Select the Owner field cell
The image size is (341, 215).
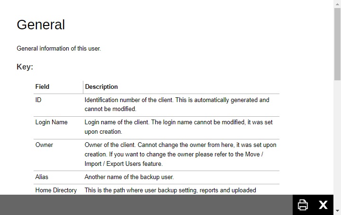pos(44,145)
